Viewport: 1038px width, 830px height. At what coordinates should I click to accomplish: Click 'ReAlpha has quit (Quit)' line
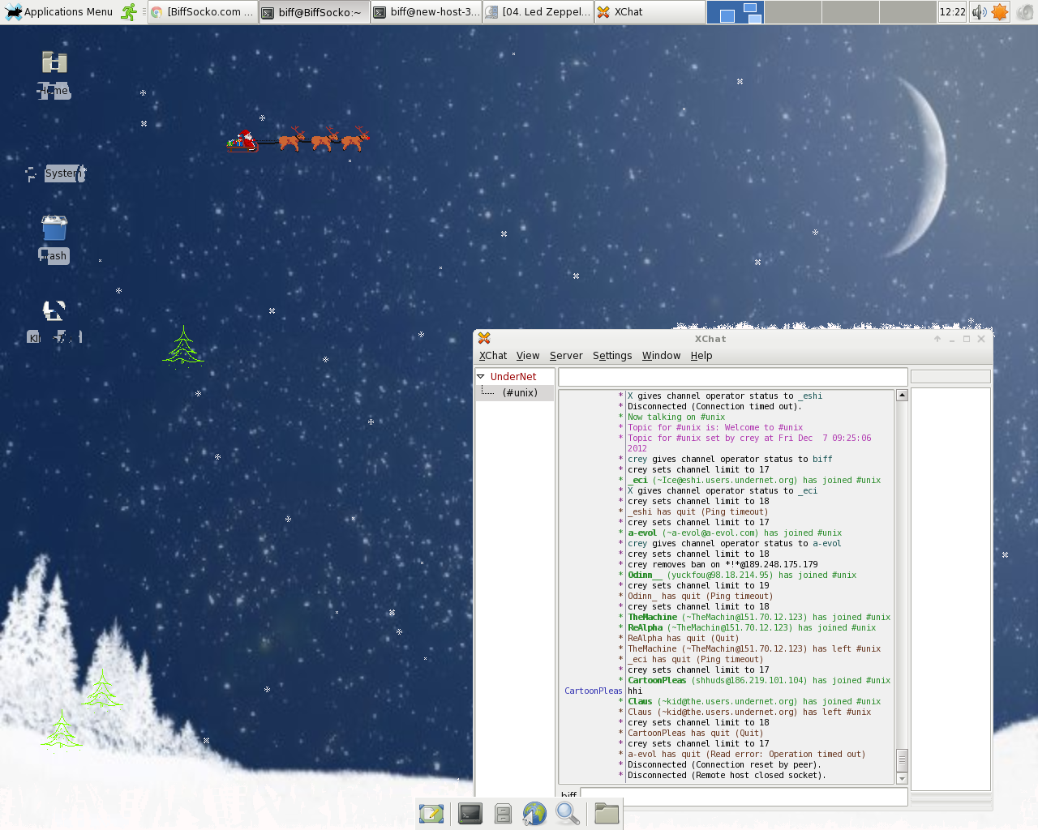(x=683, y=639)
